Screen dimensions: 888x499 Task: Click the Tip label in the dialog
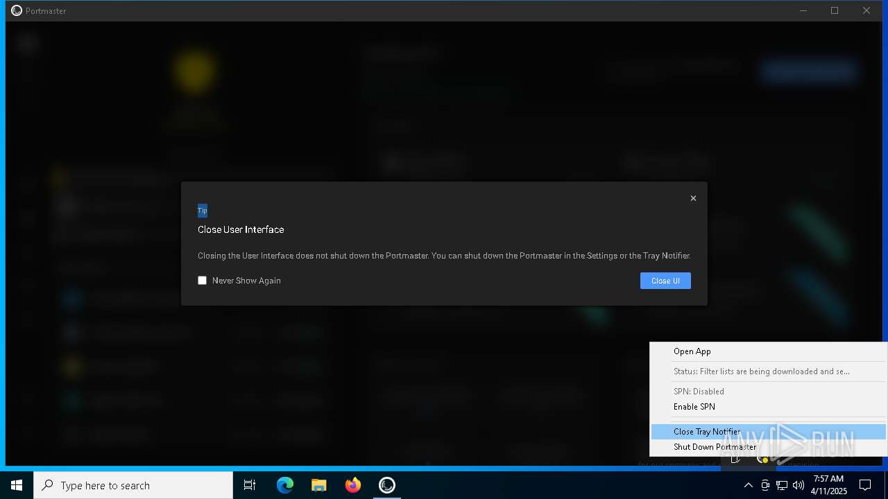coord(203,211)
